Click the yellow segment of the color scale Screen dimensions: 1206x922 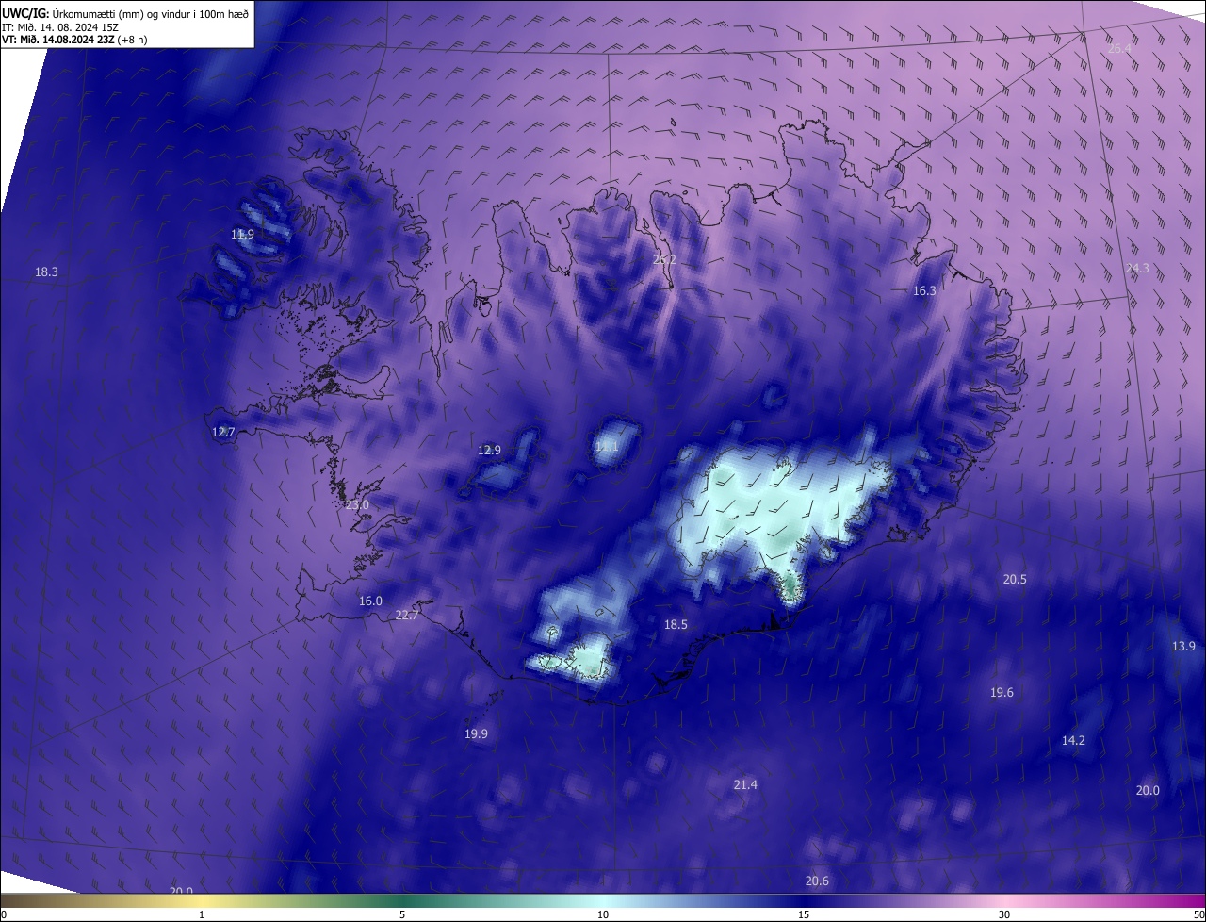pos(203,900)
